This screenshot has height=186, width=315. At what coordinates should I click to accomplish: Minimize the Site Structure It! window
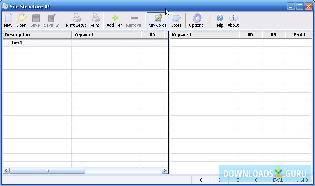pos(290,7)
